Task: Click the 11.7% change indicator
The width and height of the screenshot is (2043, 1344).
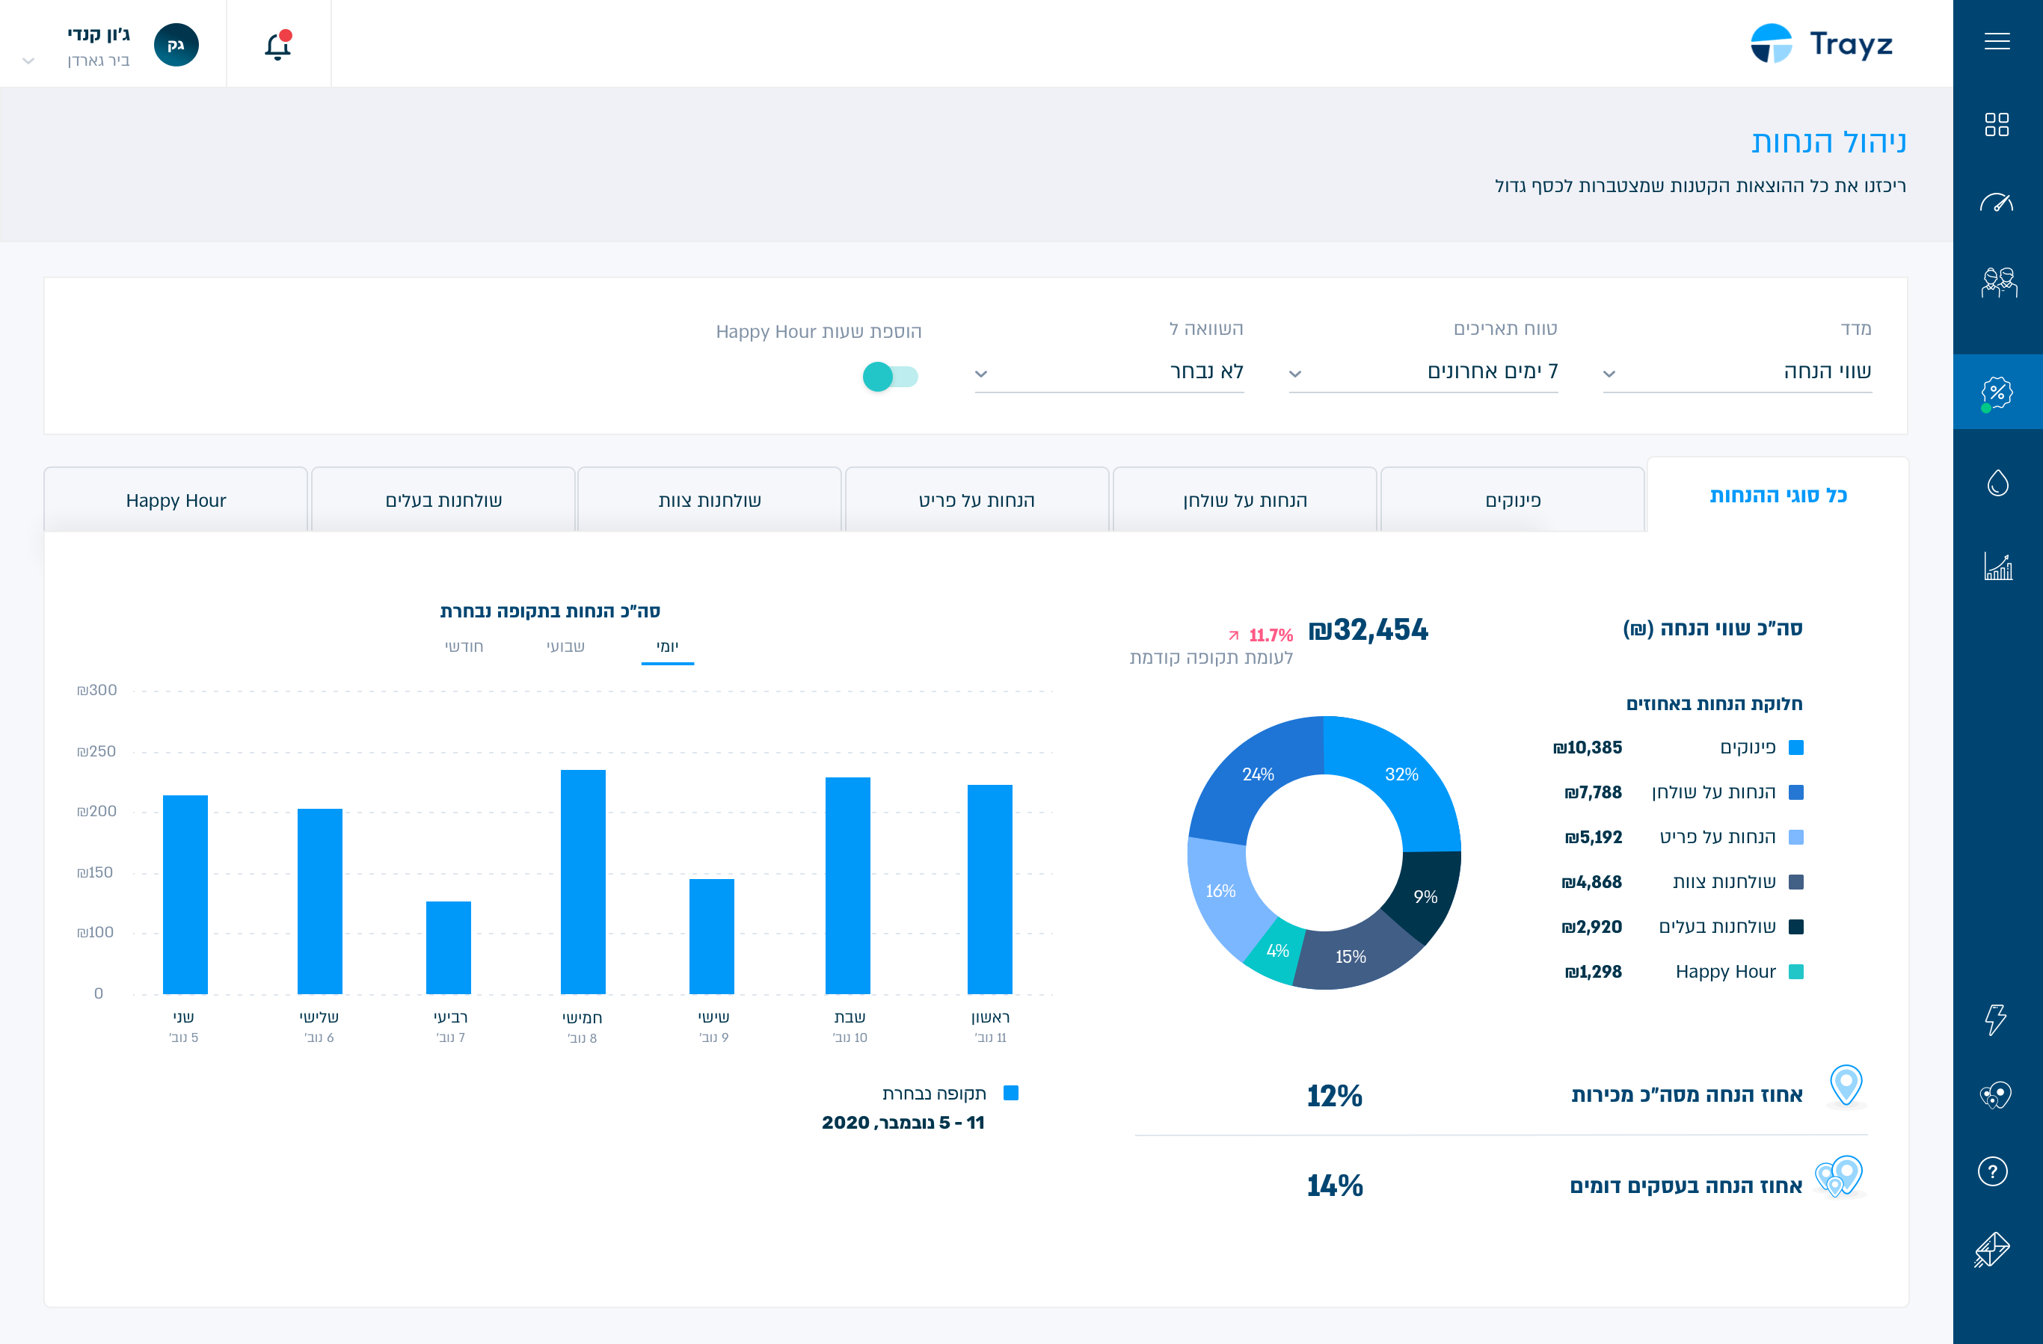Action: click(1260, 635)
